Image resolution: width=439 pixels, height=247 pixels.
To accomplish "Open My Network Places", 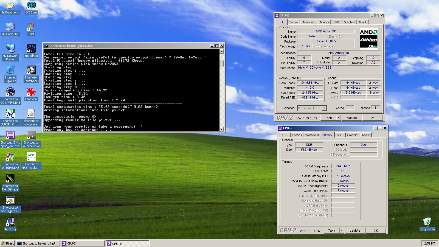I will click(x=10, y=52).
